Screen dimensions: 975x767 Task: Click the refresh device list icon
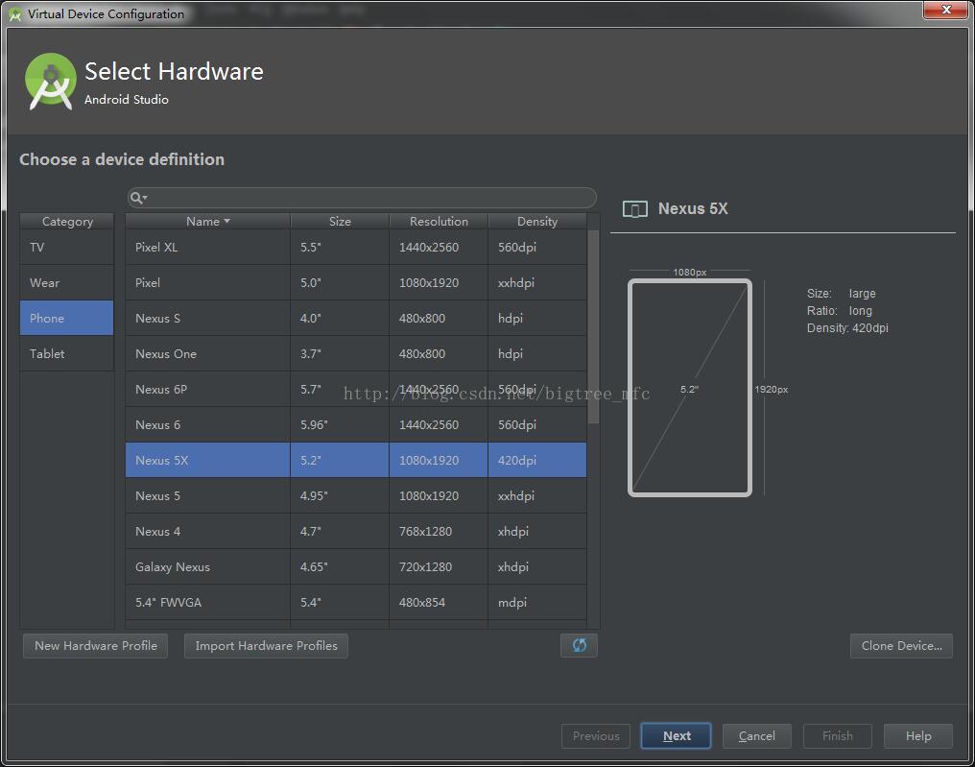[579, 645]
